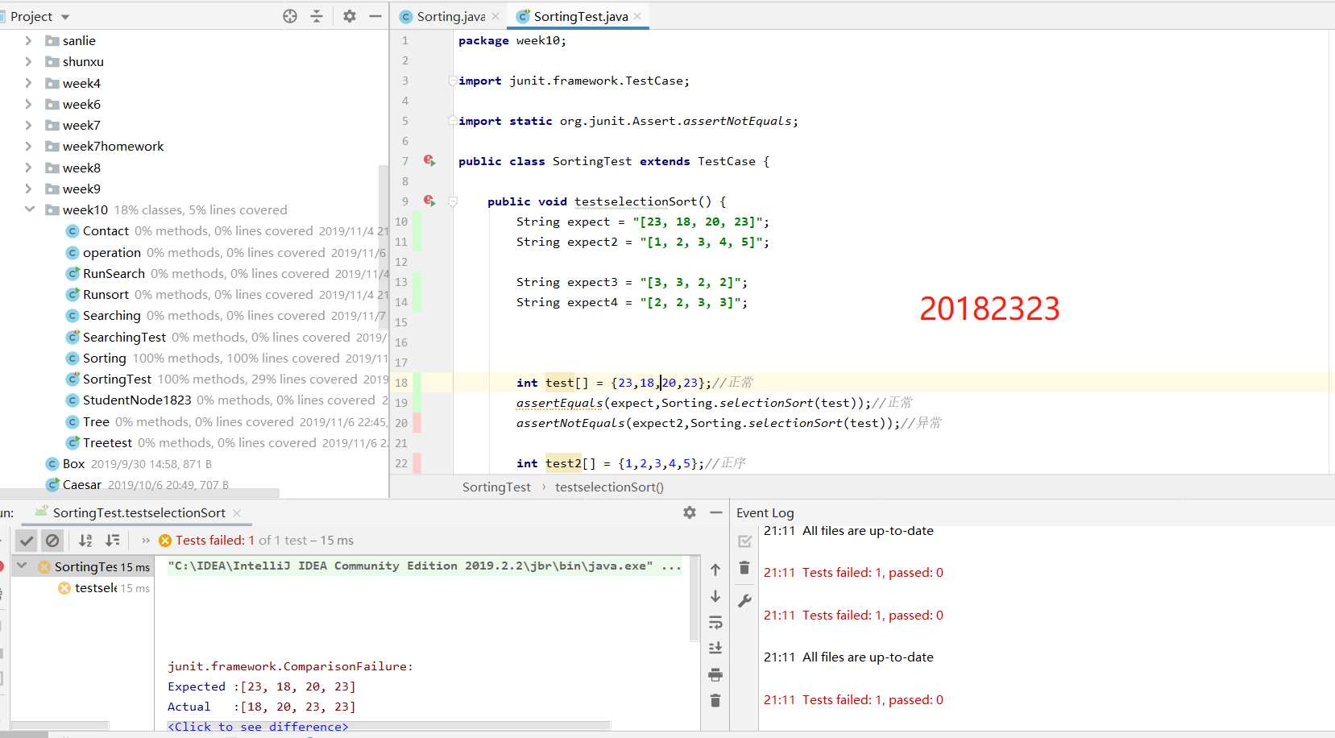Viewport: 1335px width, 738px height.
Task: Click first 'All files are up-to-date' log entry
Action: (868, 531)
